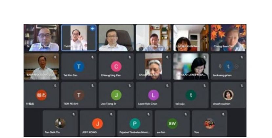Pin teckseng phun's tile with the pin icon

220,67
